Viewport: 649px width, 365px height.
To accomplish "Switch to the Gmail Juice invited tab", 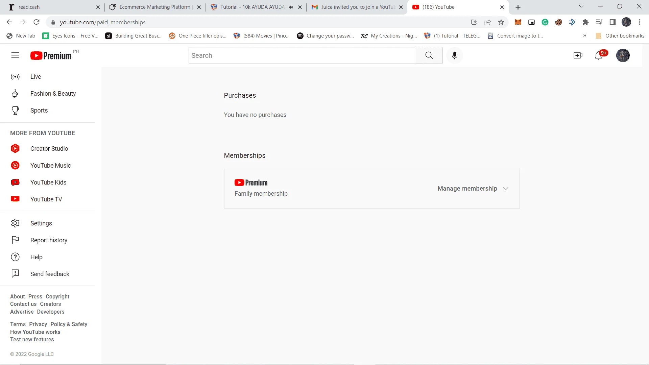I will (357, 7).
